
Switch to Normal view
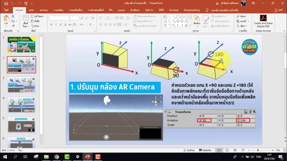219,150
